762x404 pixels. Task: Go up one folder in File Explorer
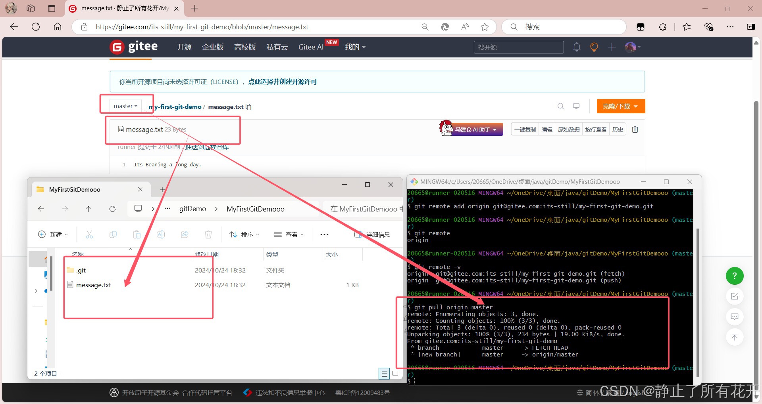coord(89,209)
